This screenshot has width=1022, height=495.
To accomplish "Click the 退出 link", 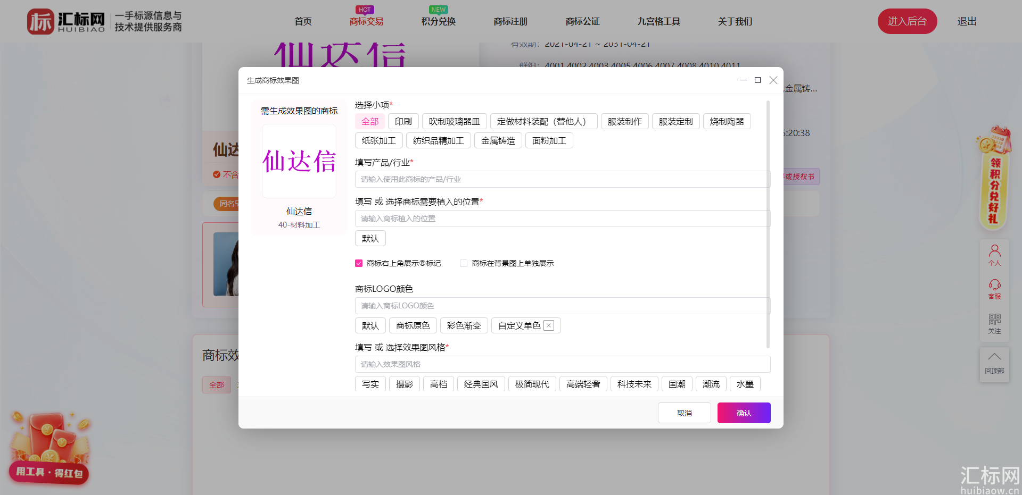I will coord(967,21).
